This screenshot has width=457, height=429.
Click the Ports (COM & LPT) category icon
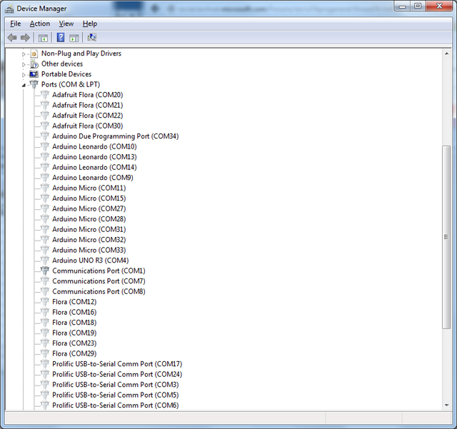pyautogui.click(x=34, y=84)
